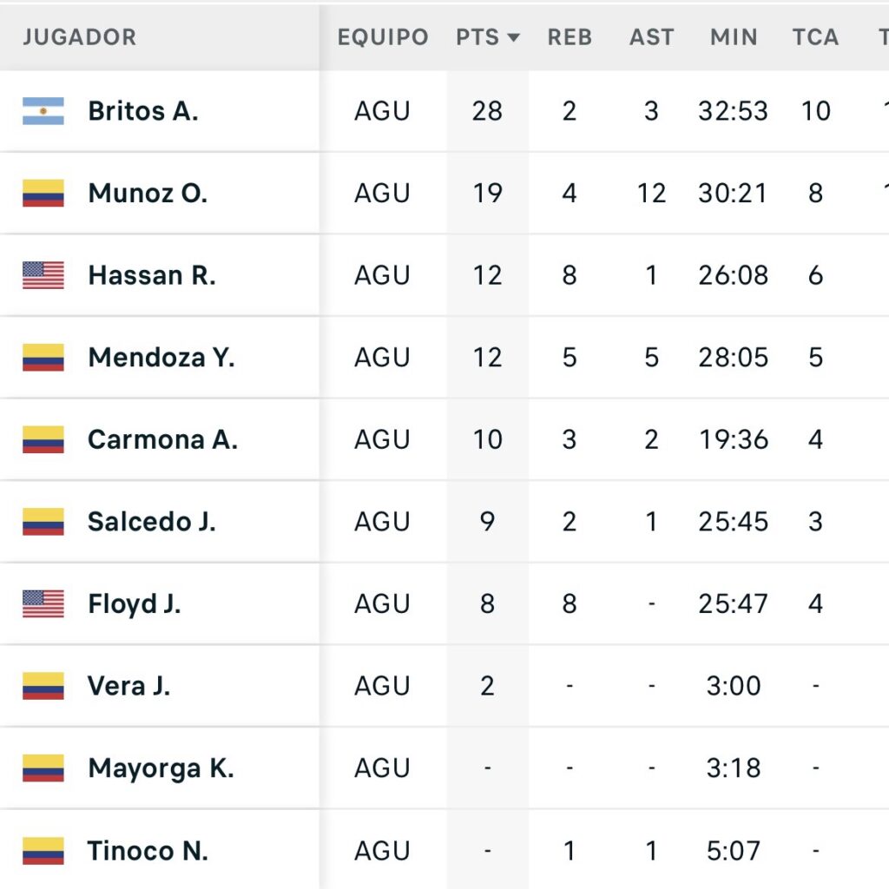Open Vera J. player link
Screen dimensions: 889x889
tap(128, 686)
